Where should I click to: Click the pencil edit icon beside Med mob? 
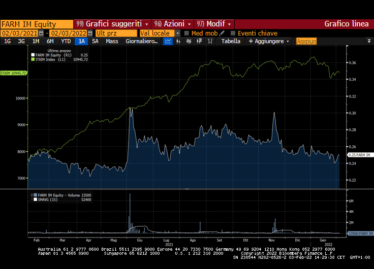click(222, 33)
